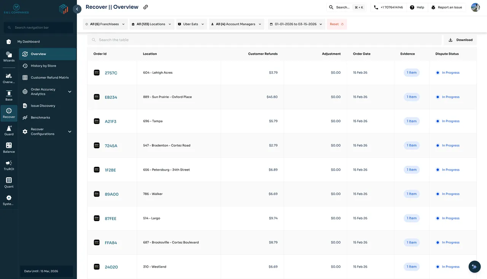Open order 1F2BE link
Image resolution: width=487 pixels, height=279 pixels.
tap(110, 170)
